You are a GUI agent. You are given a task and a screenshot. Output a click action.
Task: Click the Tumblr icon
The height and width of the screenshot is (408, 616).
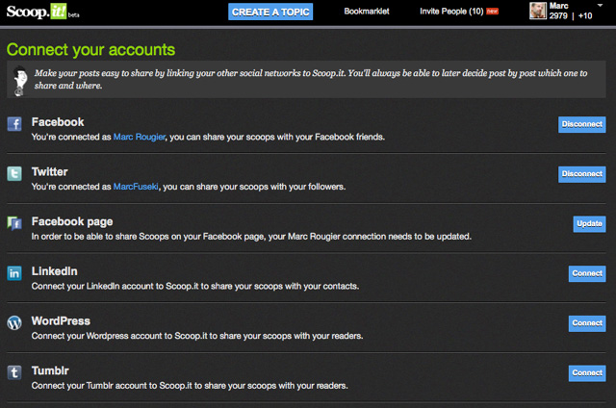click(14, 372)
